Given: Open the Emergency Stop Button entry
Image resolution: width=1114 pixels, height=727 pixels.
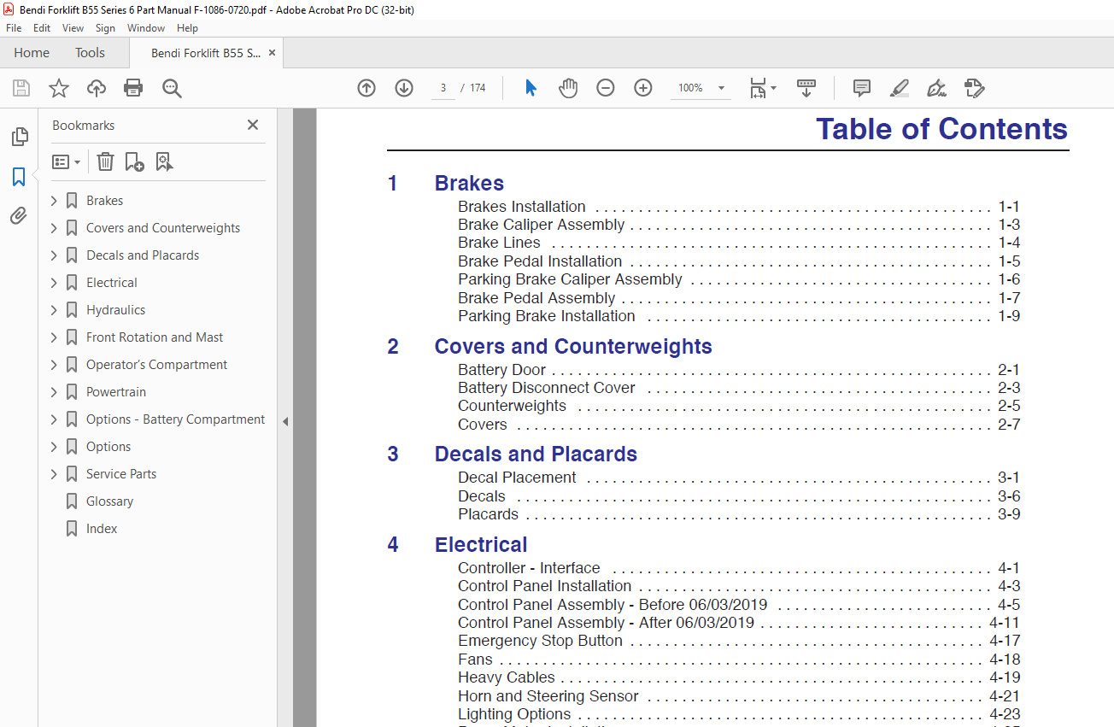Looking at the screenshot, I should [x=540, y=641].
